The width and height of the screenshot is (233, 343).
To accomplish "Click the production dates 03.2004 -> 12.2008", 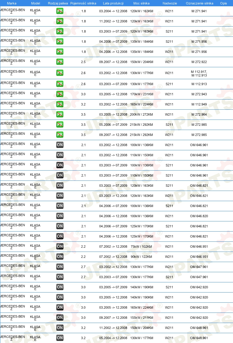I will [x=113, y=11].
